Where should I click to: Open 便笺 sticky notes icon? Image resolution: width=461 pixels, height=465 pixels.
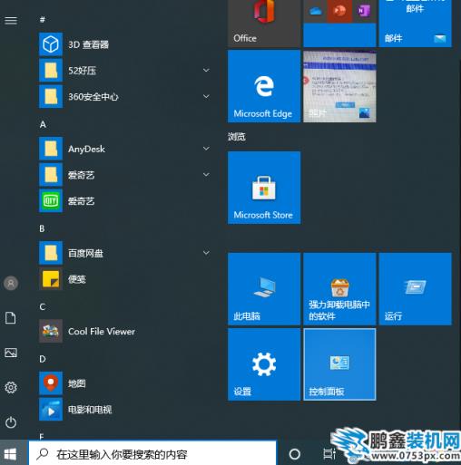click(x=51, y=278)
